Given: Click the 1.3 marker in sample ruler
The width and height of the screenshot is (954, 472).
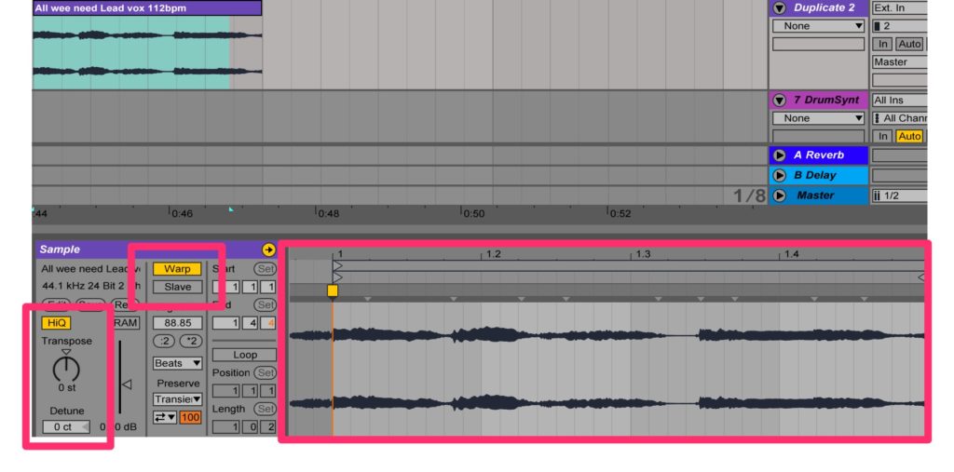Looking at the screenshot, I should point(643,254).
